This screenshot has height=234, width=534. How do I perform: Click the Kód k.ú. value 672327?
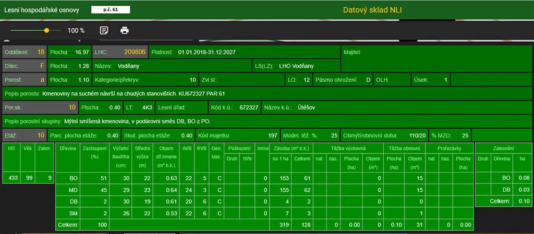(249, 107)
